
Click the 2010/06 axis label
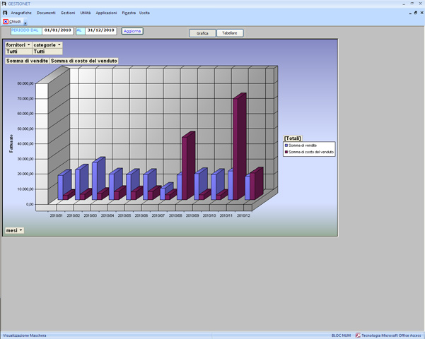(x=141, y=215)
